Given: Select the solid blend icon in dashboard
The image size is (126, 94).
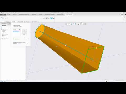Looking at the screenshot, I should (2, 18).
